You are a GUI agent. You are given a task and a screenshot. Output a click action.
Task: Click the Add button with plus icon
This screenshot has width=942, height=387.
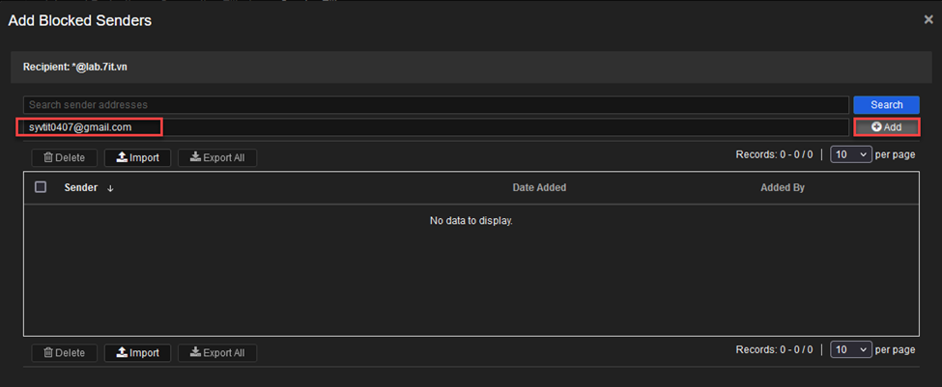(887, 127)
